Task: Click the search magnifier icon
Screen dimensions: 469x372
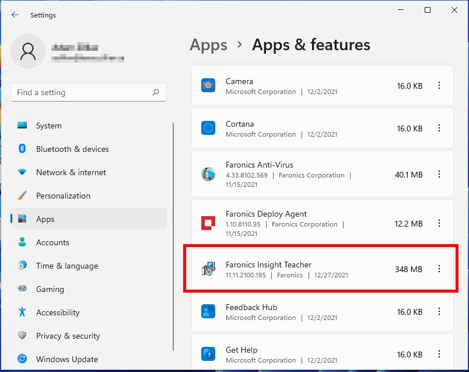Action: tap(156, 92)
